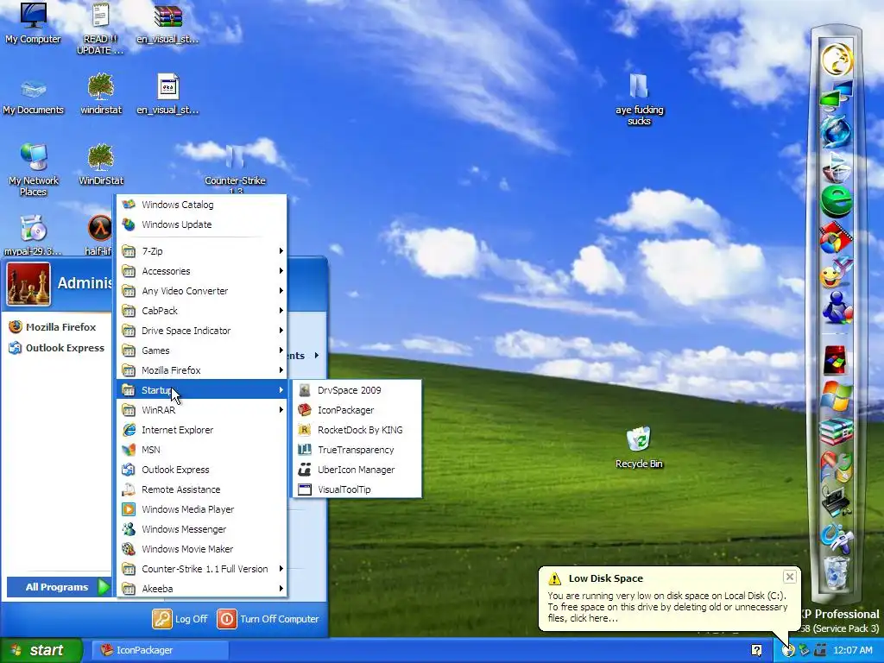The image size is (884, 663).
Task: Expand the Any Video Converter folder
Action: 202,291
